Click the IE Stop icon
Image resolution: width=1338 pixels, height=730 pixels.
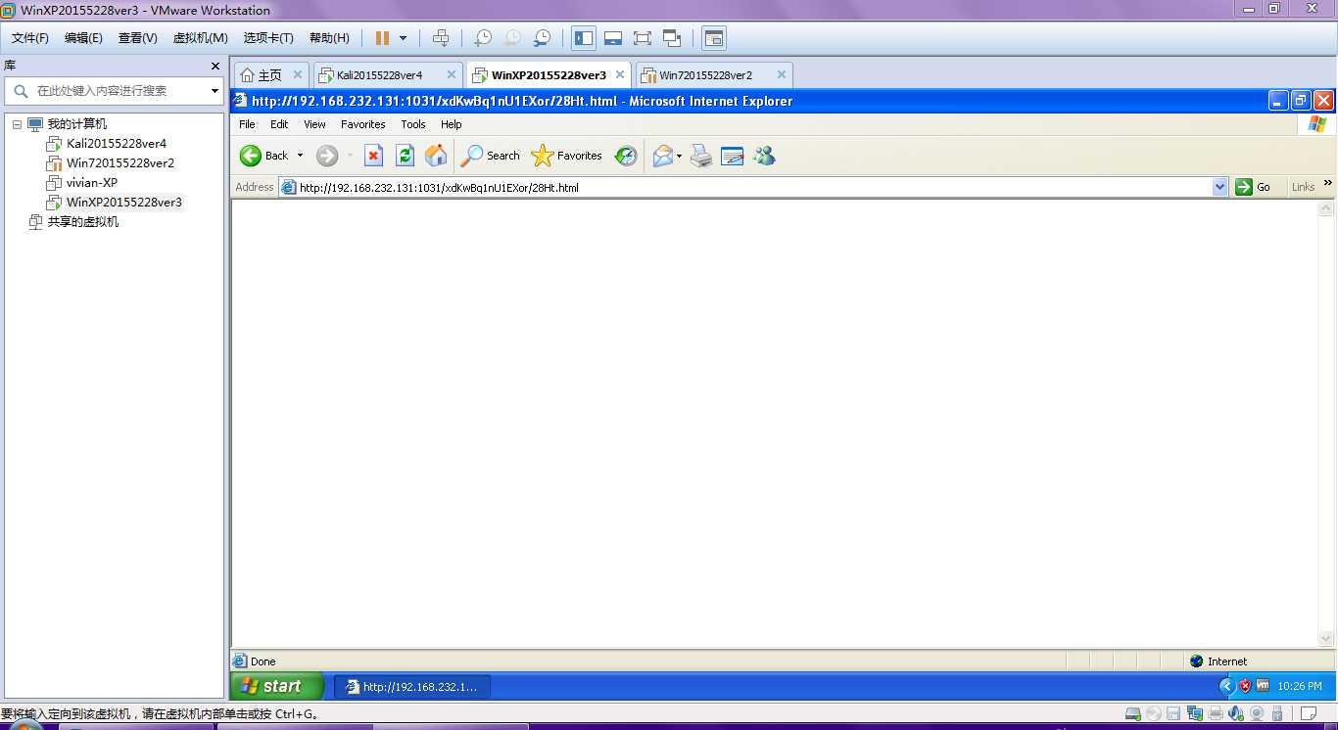(373, 156)
